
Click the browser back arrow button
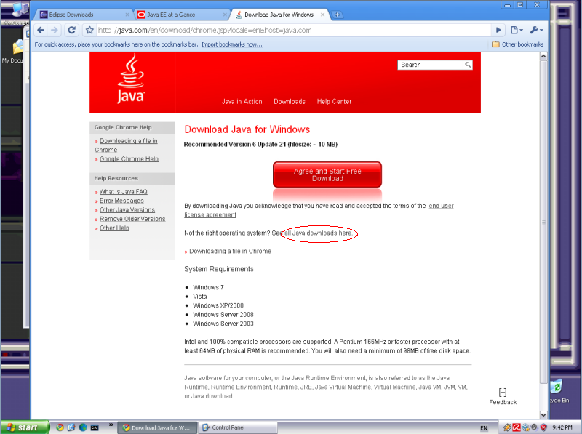coord(41,30)
